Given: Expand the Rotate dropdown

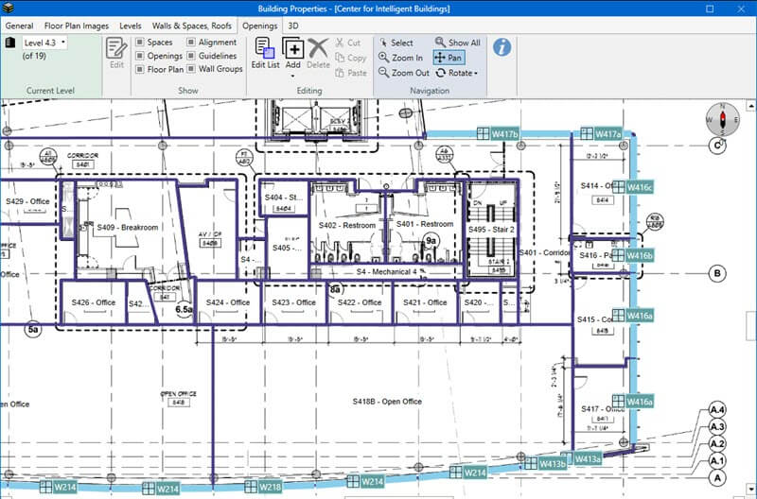Looking at the screenshot, I should tap(476, 73).
